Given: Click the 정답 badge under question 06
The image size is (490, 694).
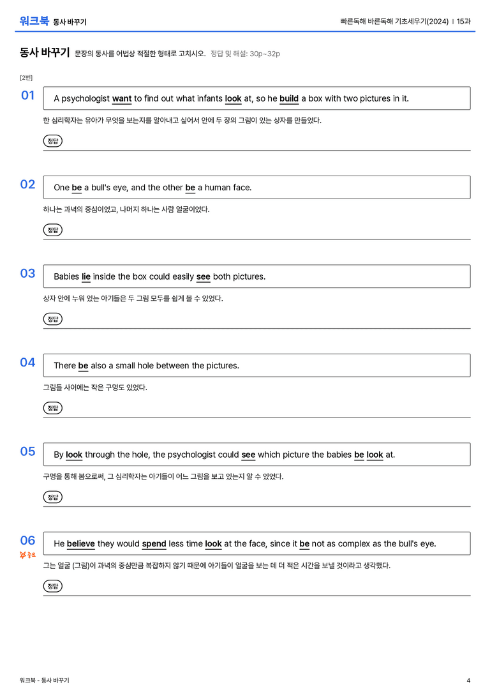Looking at the screenshot, I should tap(52, 586).
